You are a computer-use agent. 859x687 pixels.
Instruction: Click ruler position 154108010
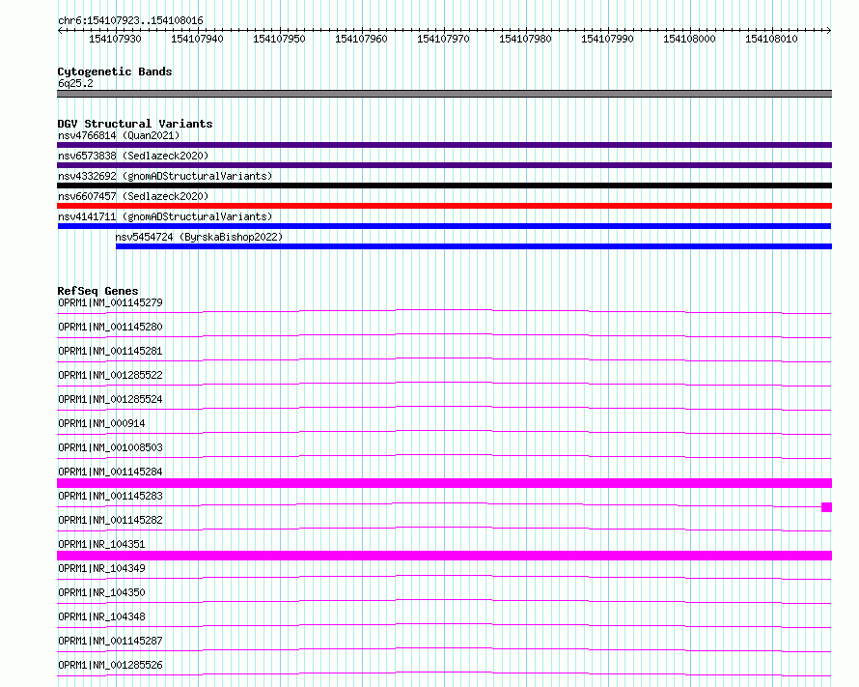[771, 39]
